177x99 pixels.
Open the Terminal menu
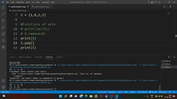[x=45, y=2]
